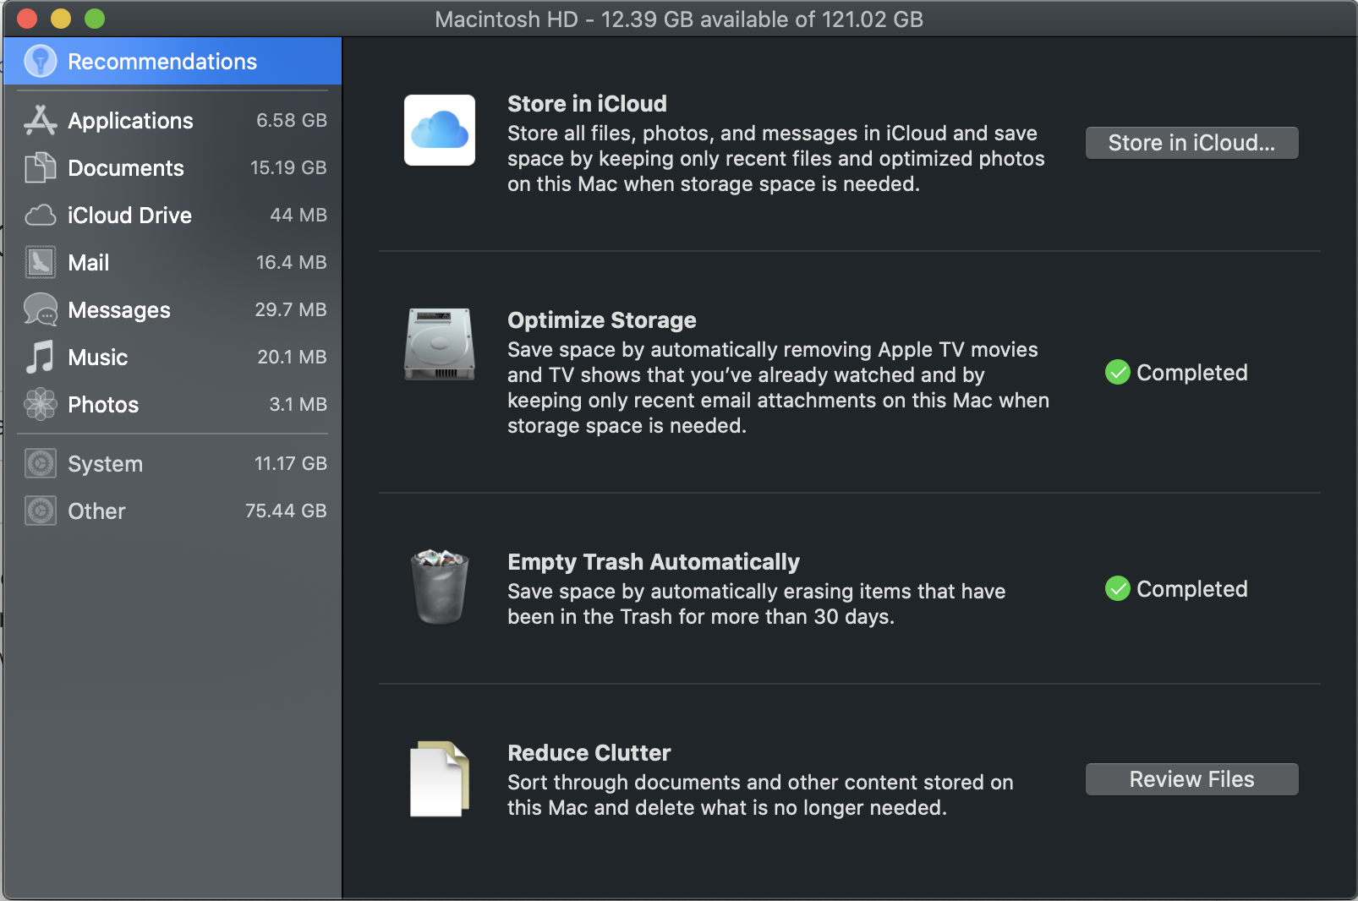1358x901 pixels.
Task: Click the Recommendations lightbulb icon
Action: pyautogui.click(x=40, y=61)
